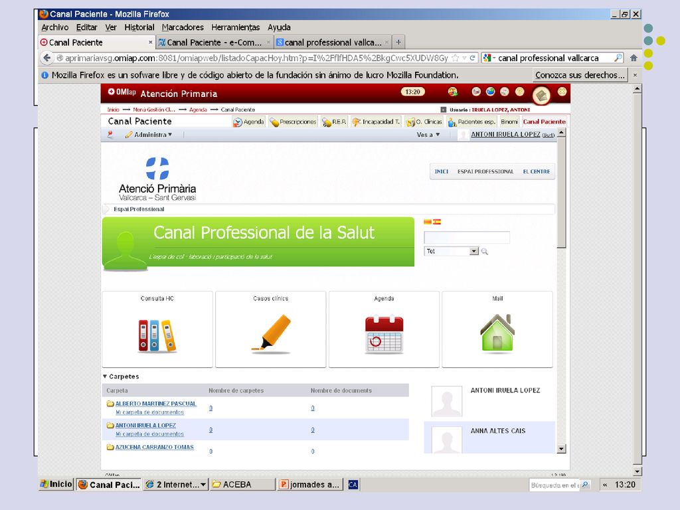
Task: Open the Herramientas menu
Action: [236, 27]
